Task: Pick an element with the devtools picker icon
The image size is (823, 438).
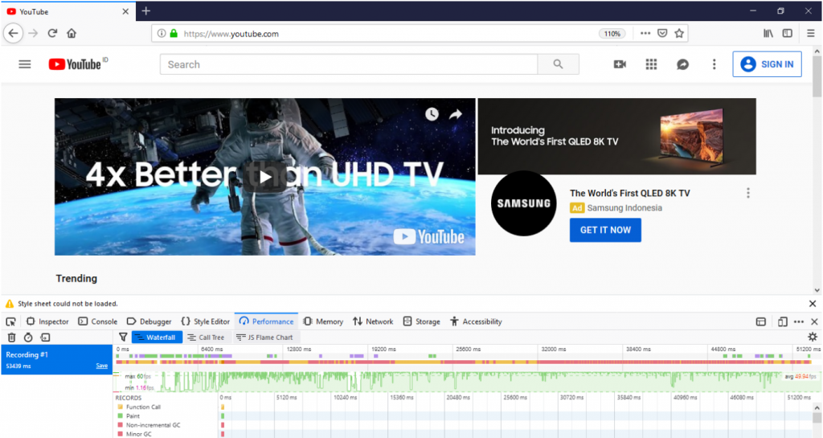Action: coord(11,321)
